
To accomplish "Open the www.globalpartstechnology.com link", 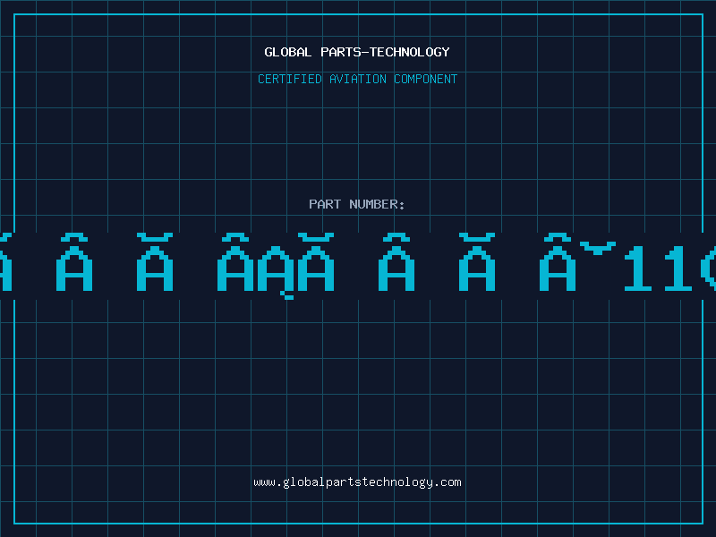I will (x=357, y=482).
